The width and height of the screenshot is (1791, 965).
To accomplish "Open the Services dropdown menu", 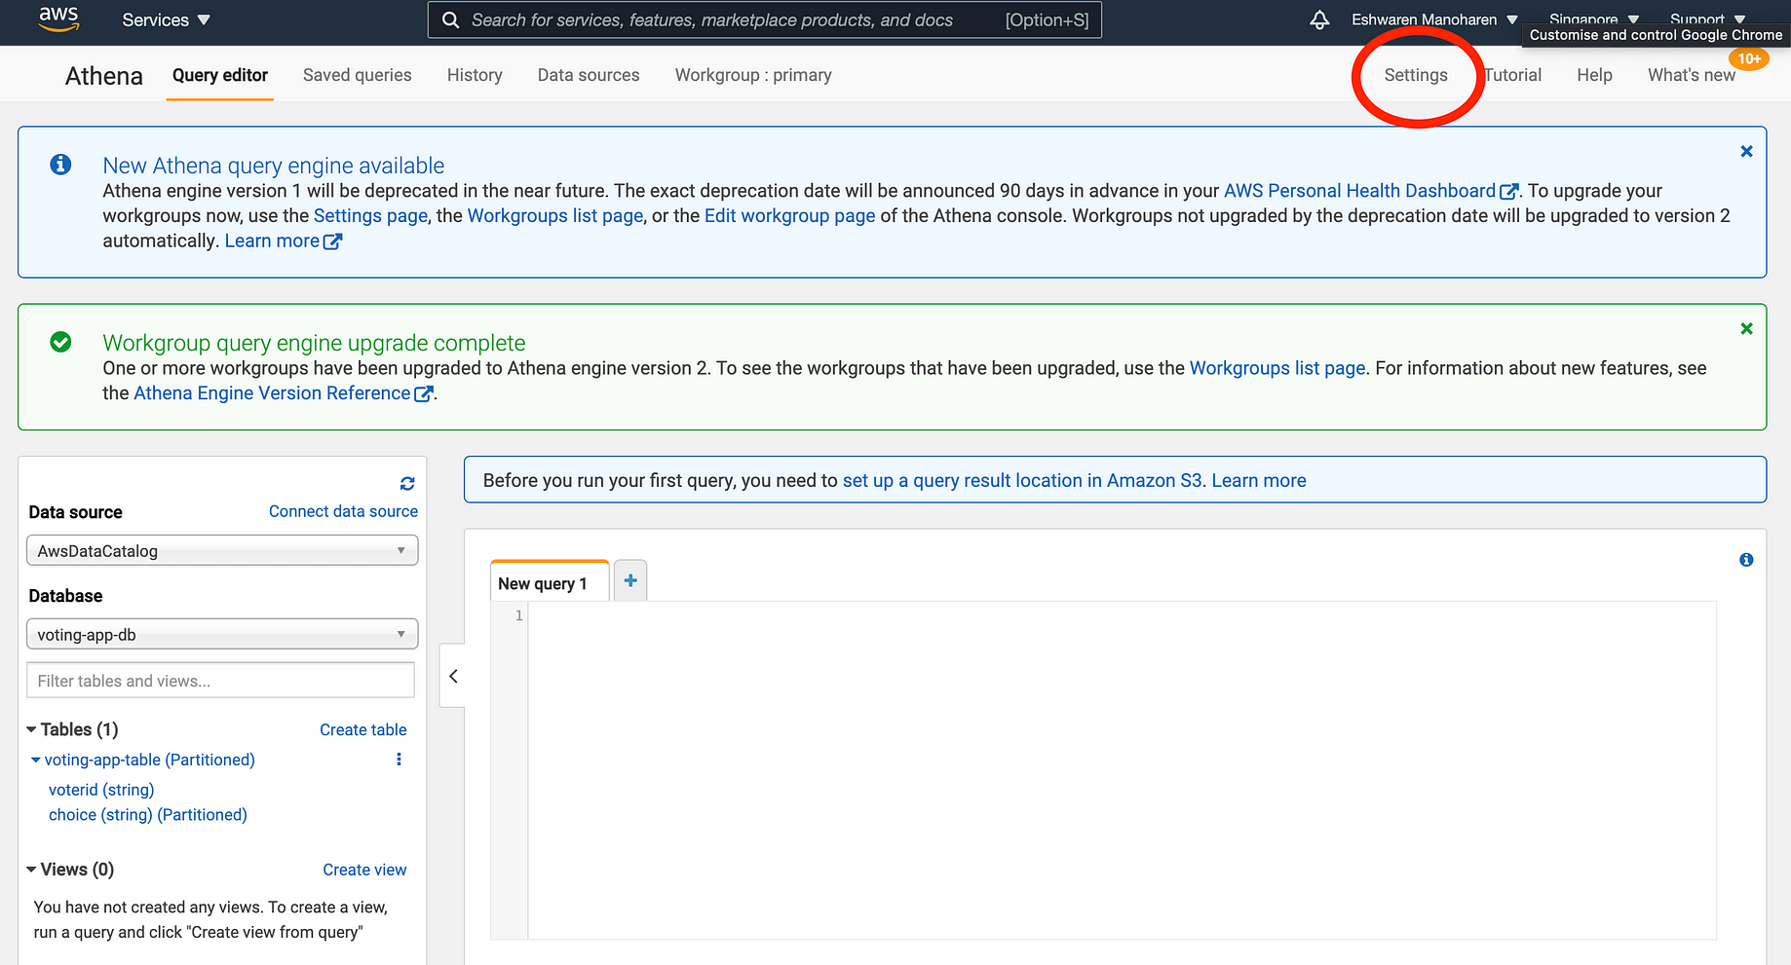I will coord(166,19).
